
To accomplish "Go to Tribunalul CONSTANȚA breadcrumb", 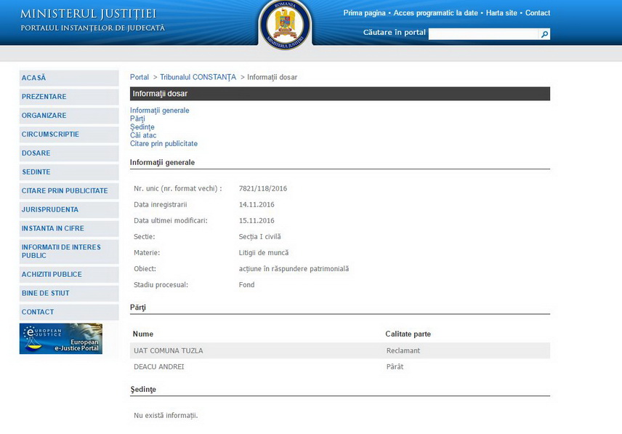I will click(198, 77).
